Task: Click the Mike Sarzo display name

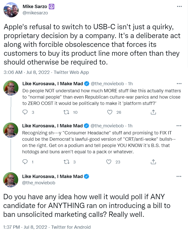Action: pyautogui.click(x=35, y=7)
